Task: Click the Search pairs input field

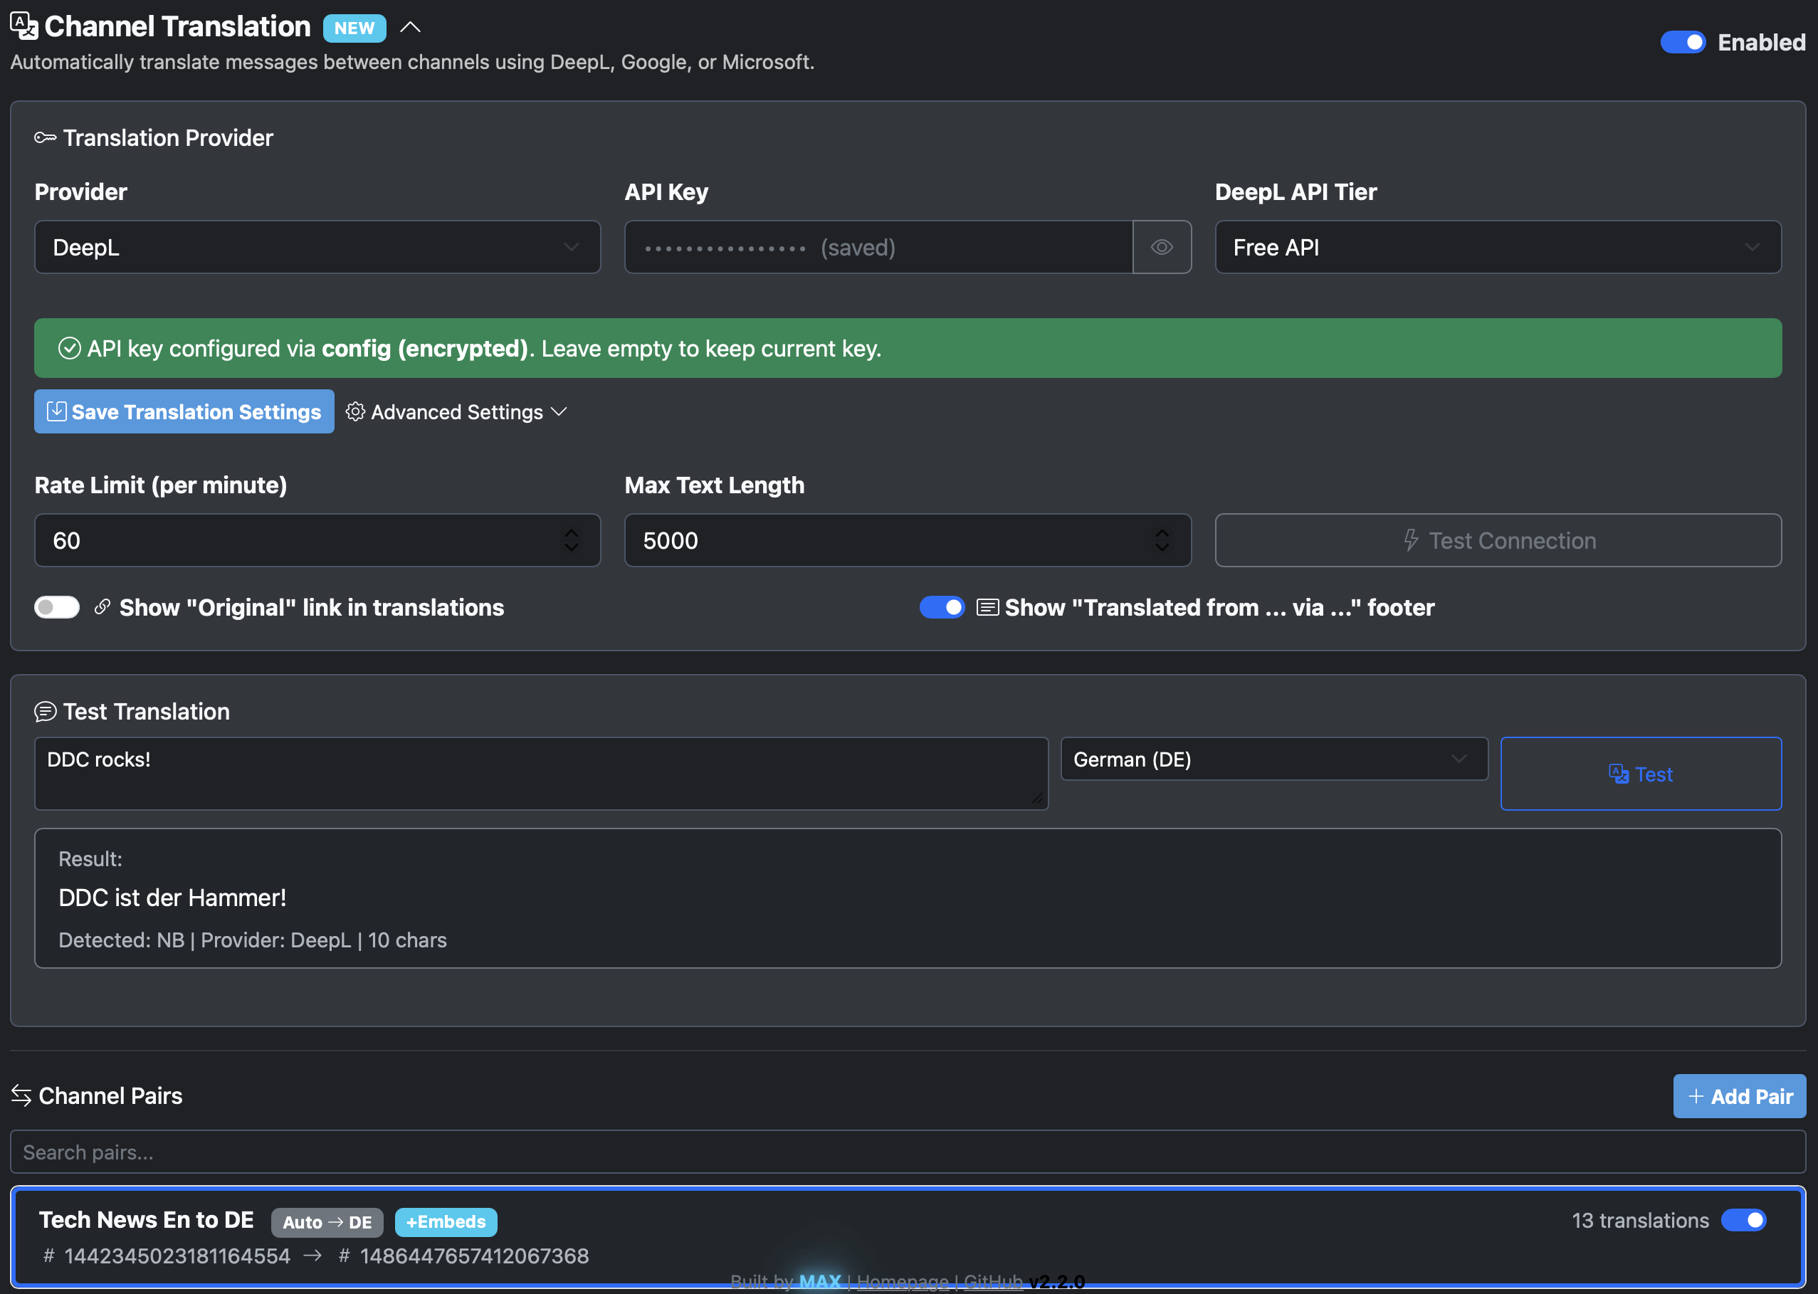Action: 908,1152
